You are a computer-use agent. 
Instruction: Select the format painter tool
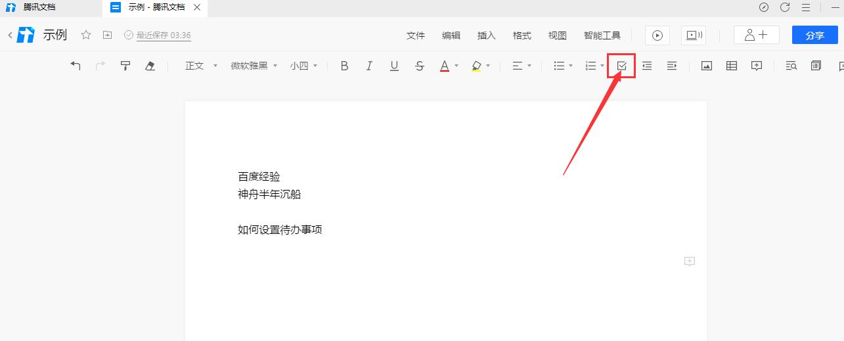(125, 66)
